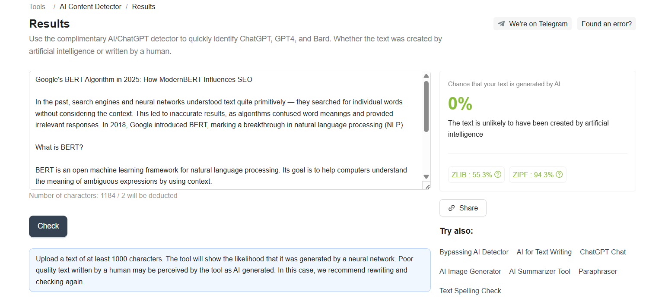Go to Tools breadcrumb
Viewport: 646px width, 301px height.
pyautogui.click(x=37, y=6)
